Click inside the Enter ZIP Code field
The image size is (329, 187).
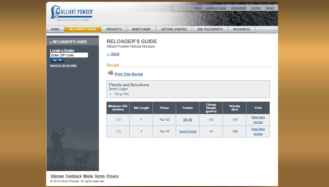pos(69,55)
